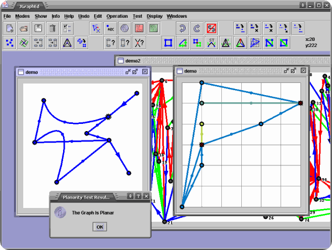Open the Operation menu
Screen dimensions: 332x250
[x=117, y=16]
